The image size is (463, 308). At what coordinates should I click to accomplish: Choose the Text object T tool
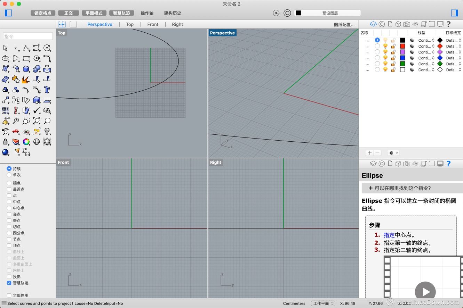coord(47,90)
